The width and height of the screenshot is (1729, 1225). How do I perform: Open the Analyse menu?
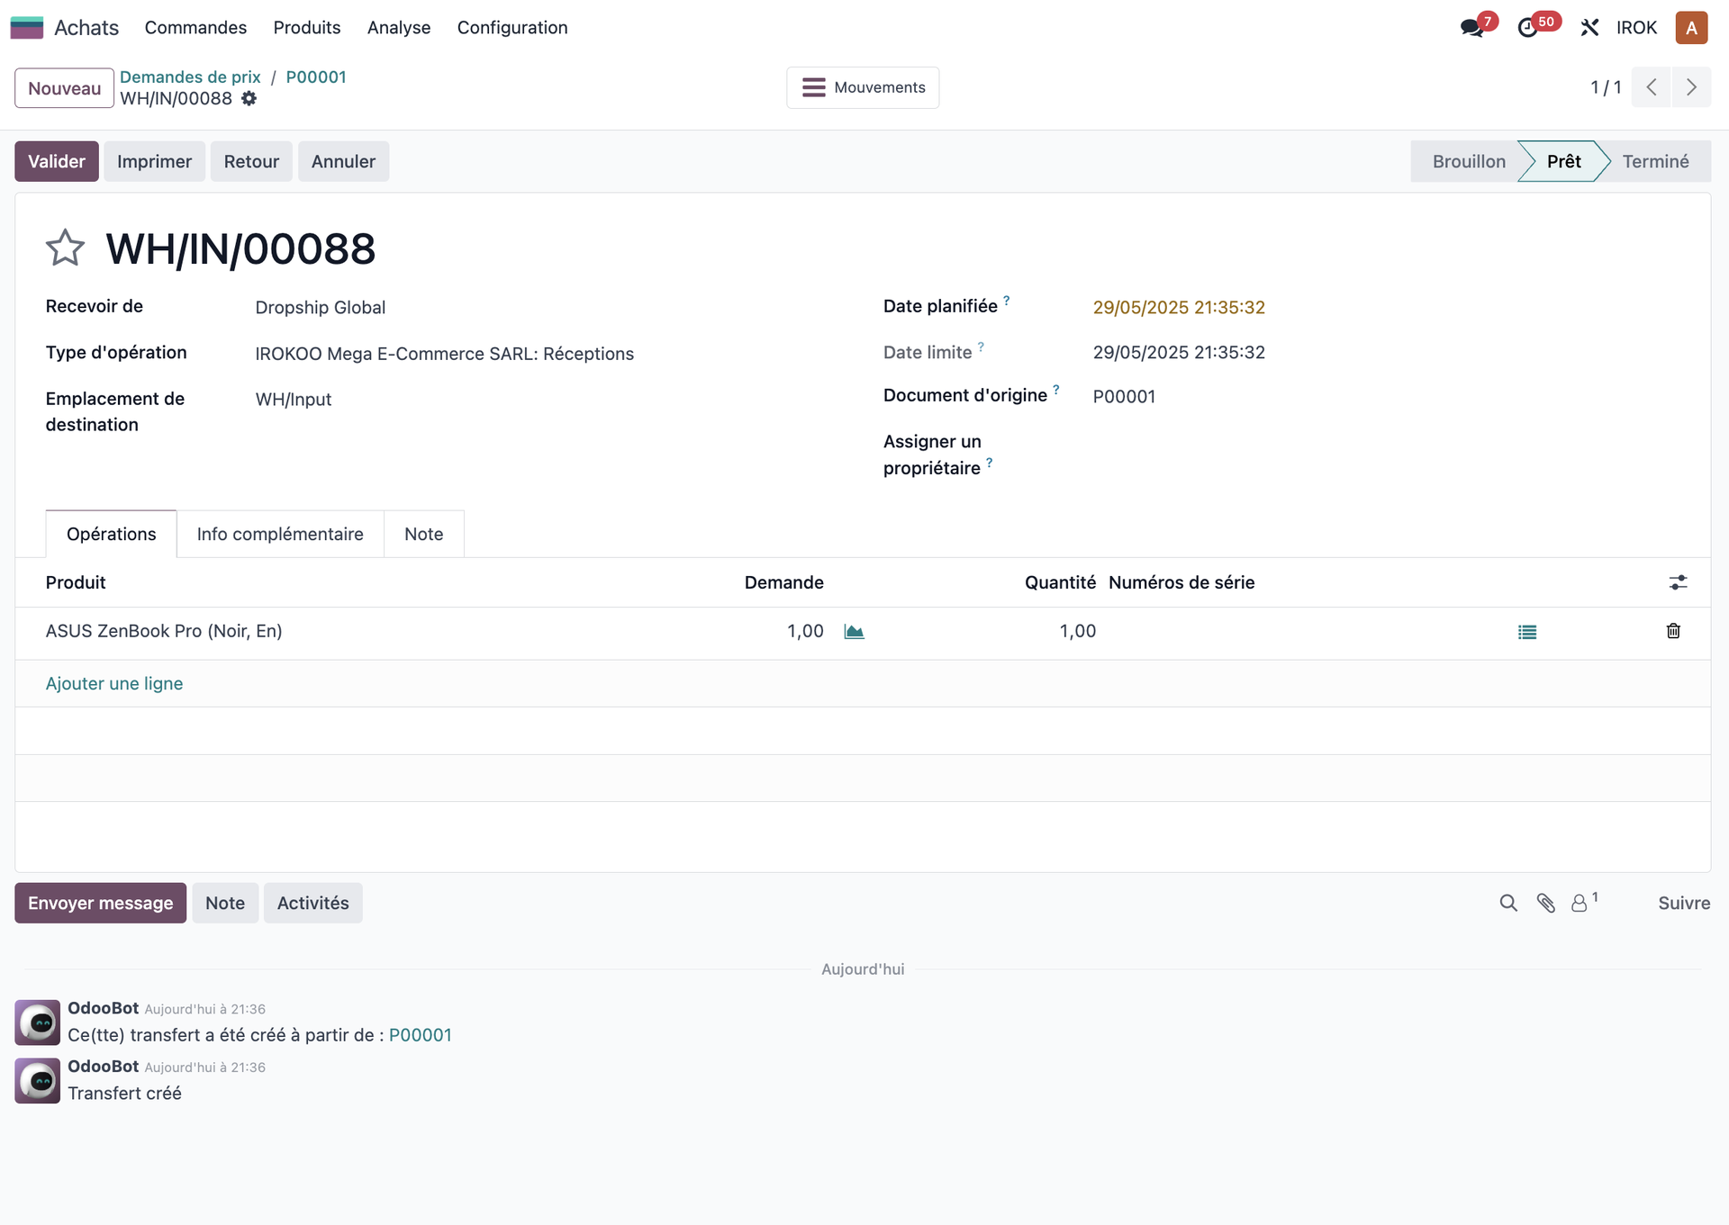pos(399,28)
